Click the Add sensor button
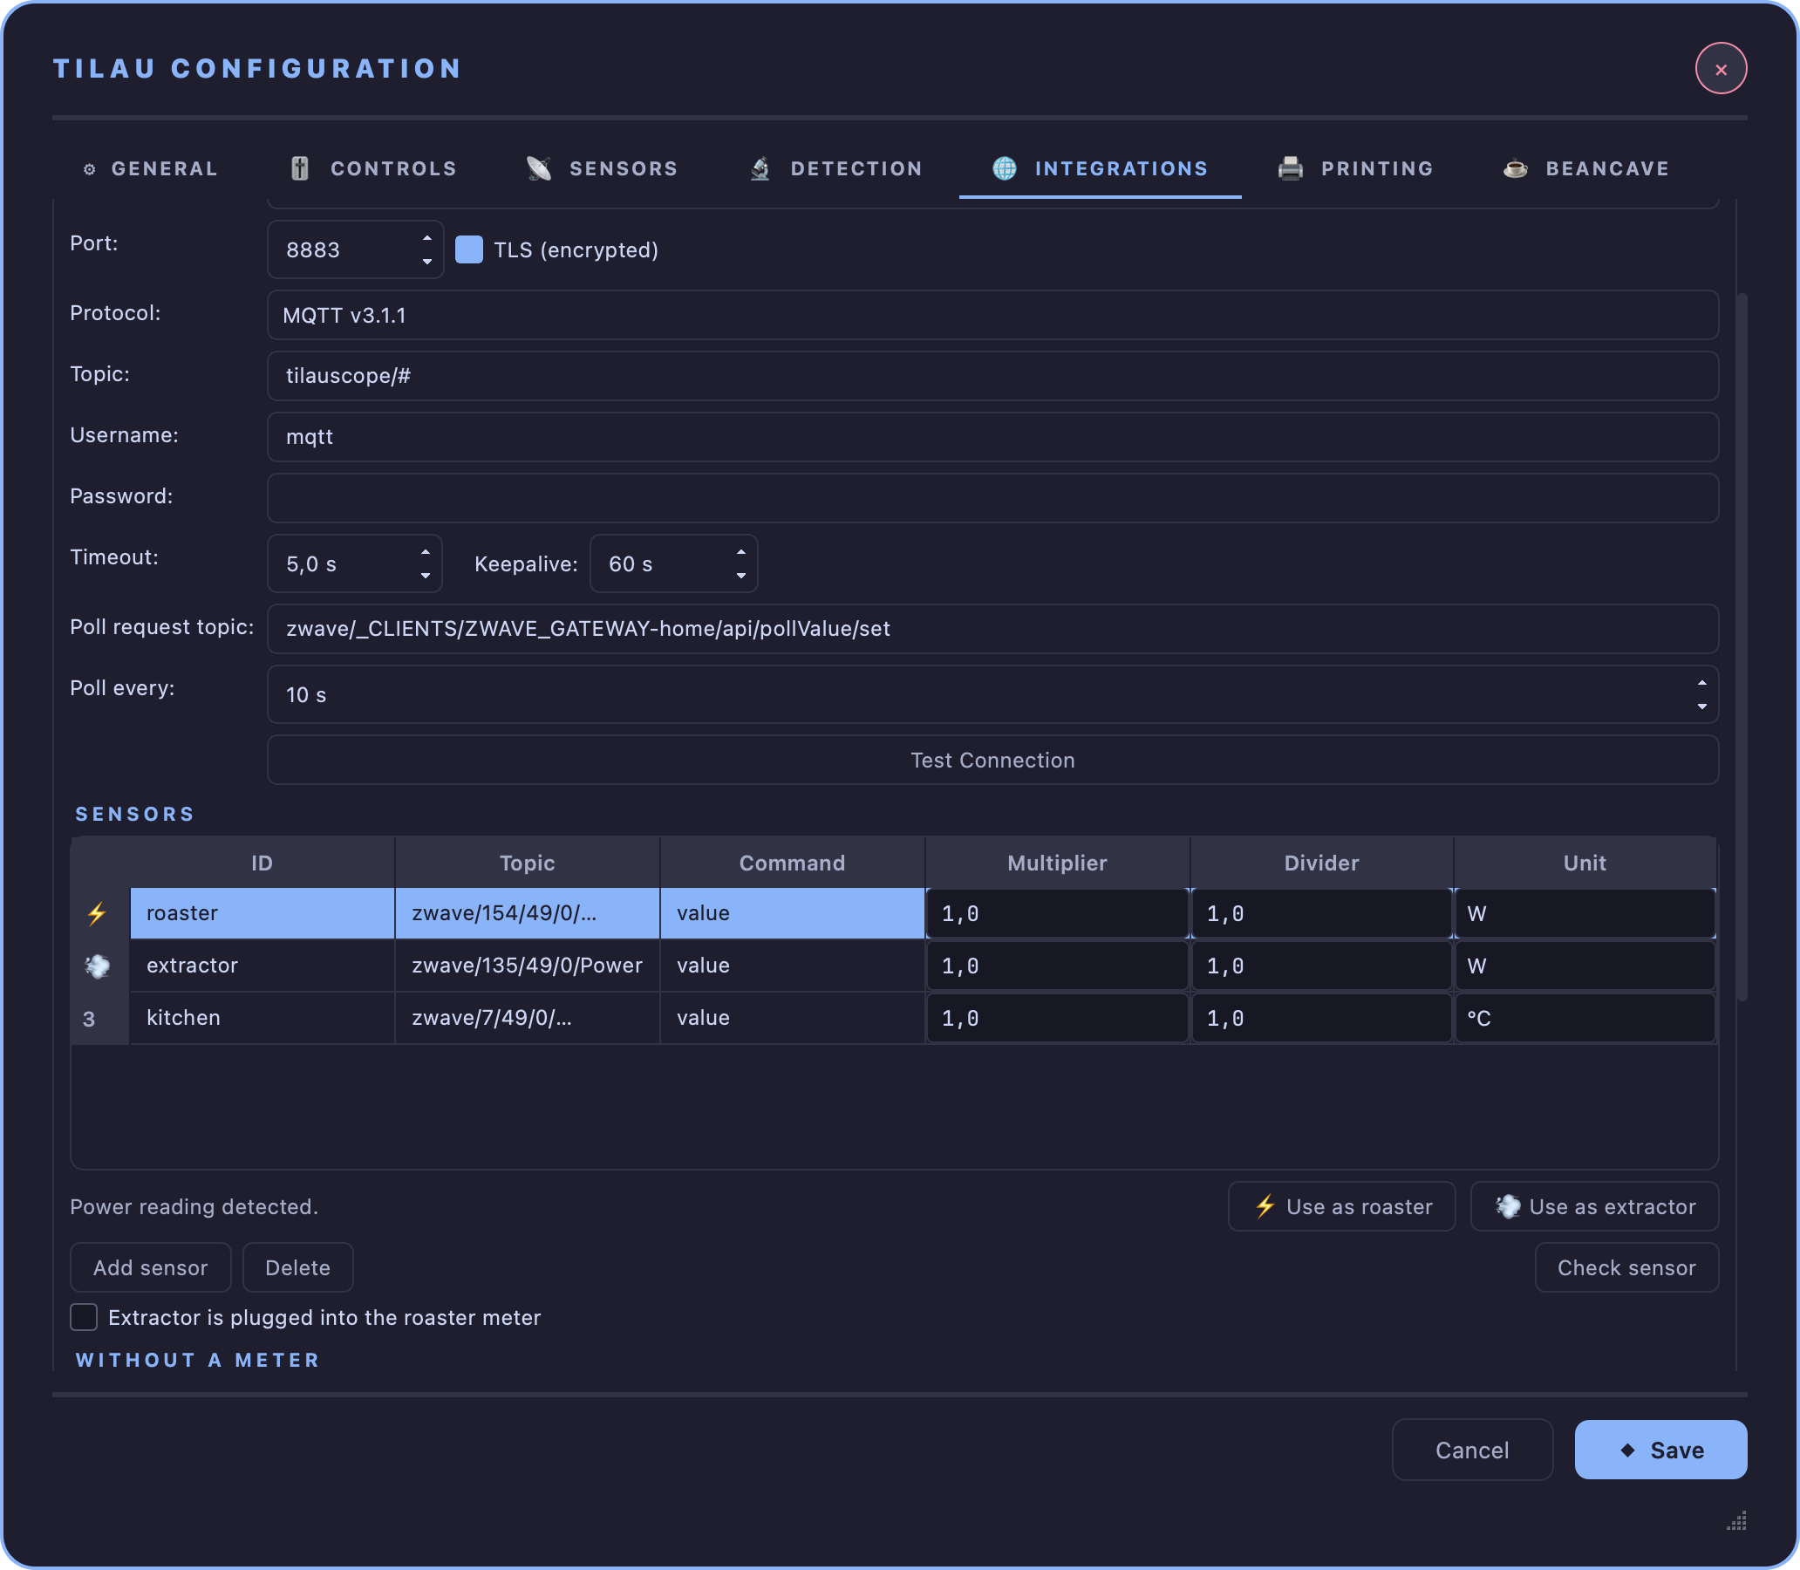The width and height of the screenshot is (1800, 1570). (151, 1266)
